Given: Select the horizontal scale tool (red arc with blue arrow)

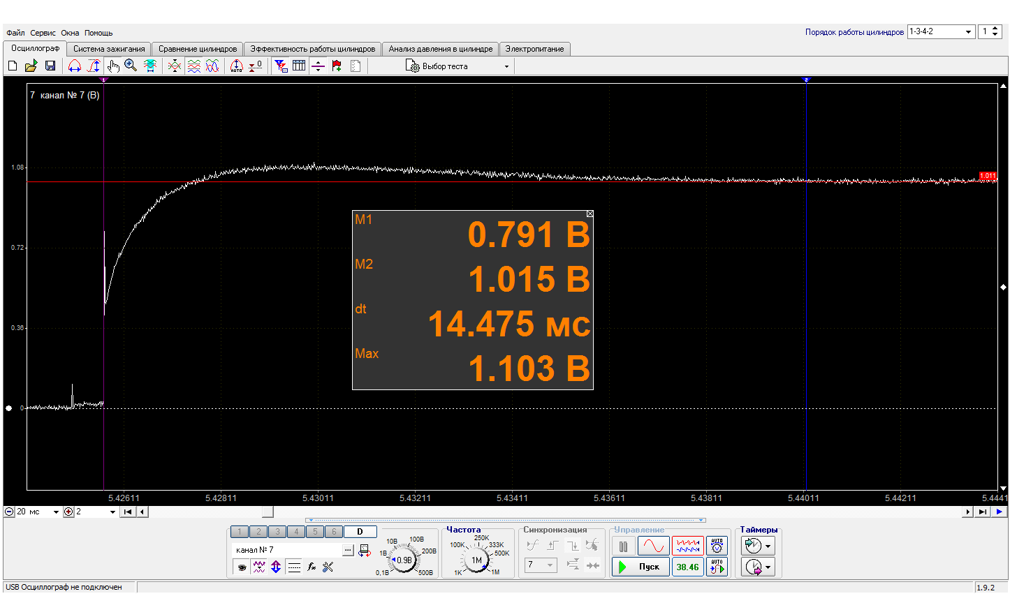Looking at the screenshot, I should 75,66.
